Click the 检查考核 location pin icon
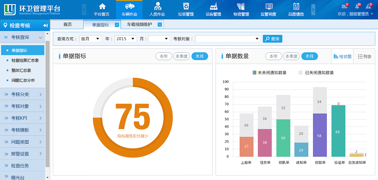 [x=5, y=26]
